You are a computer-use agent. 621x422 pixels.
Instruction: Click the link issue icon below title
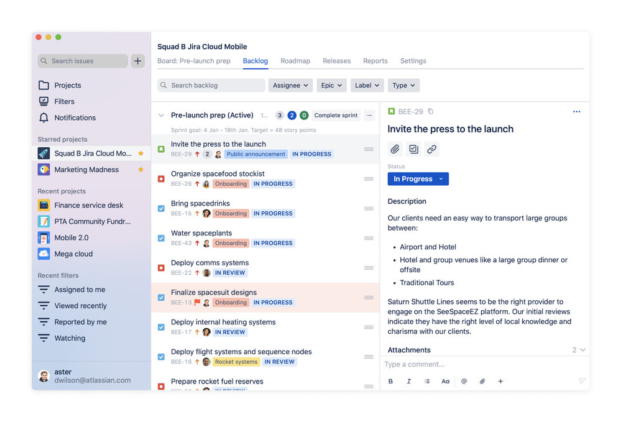(x=431, y=149)
